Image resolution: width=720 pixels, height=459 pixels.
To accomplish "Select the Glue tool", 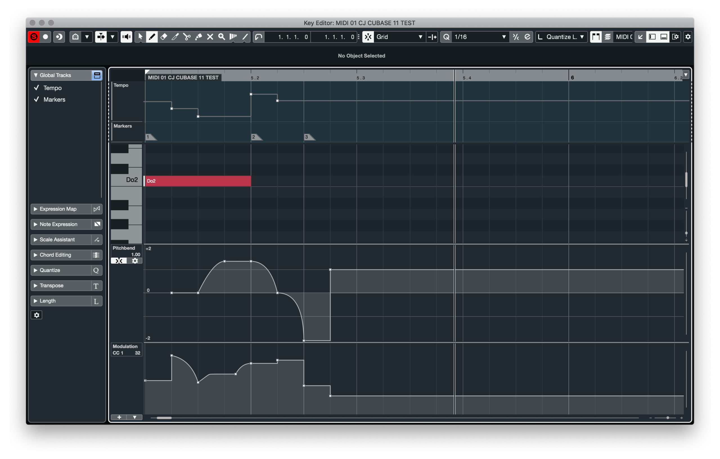I will (x=199, y=37).
